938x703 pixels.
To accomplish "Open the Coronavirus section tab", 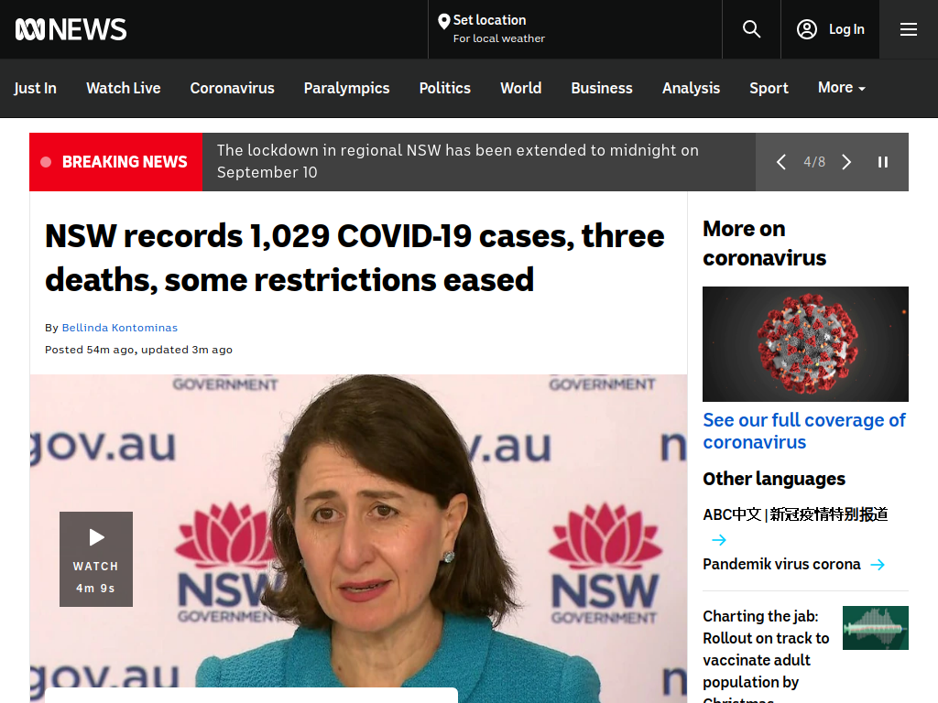I will coord(232,88).
